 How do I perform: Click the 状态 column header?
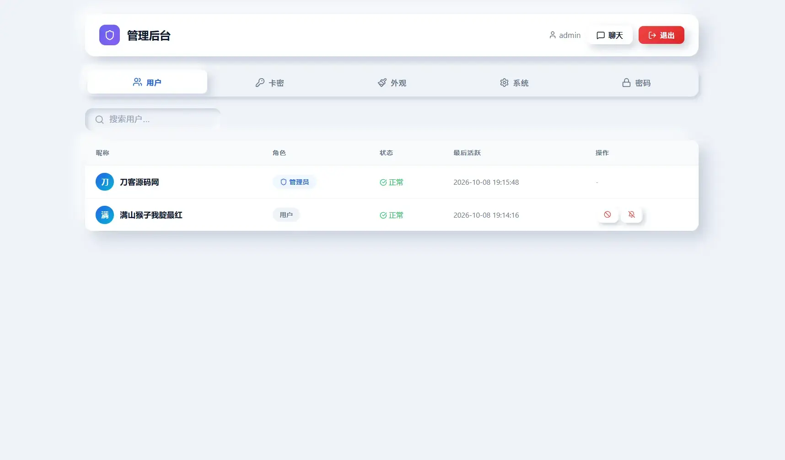coord(386,153)
